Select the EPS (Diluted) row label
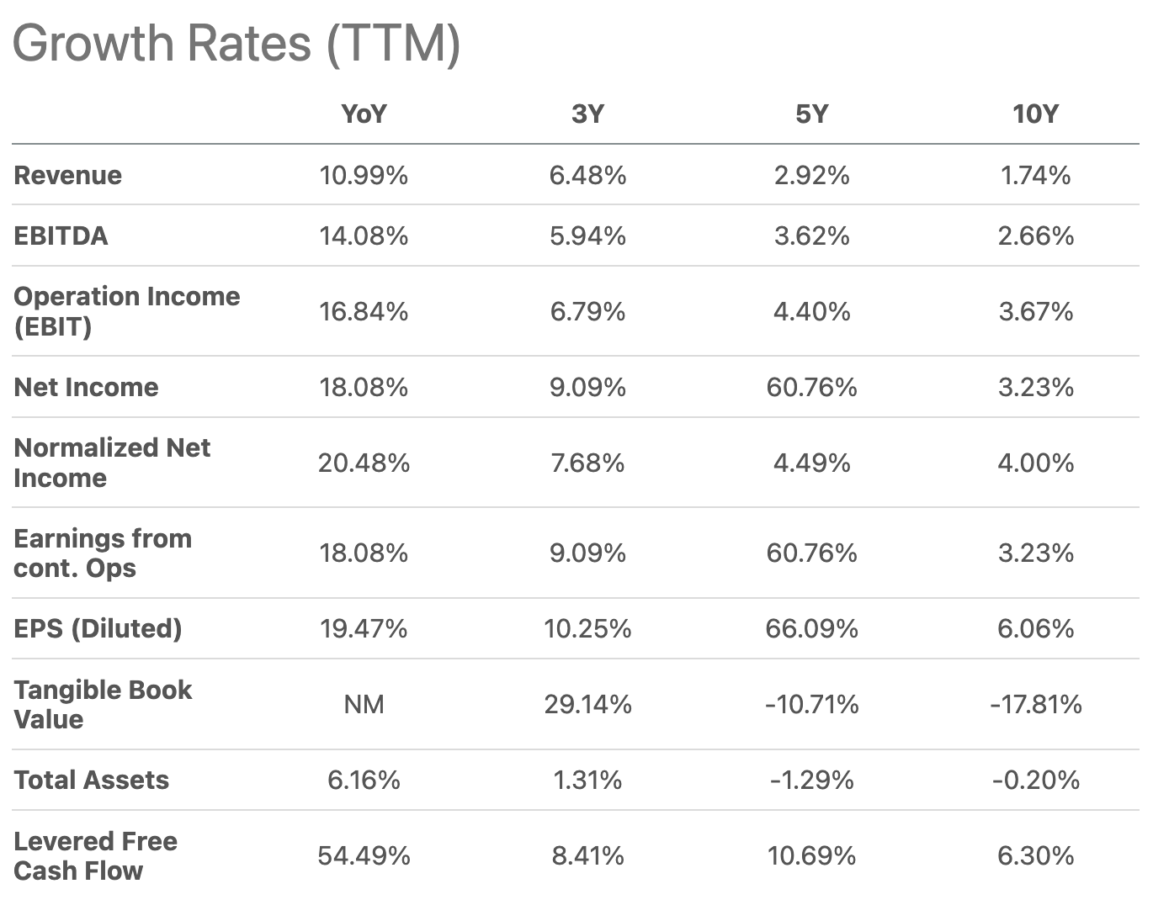Viewport: 1153px width, 905px height. [x=98, y=628]
